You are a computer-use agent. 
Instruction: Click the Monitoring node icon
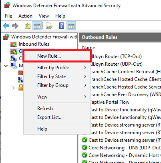pos(14,66)
